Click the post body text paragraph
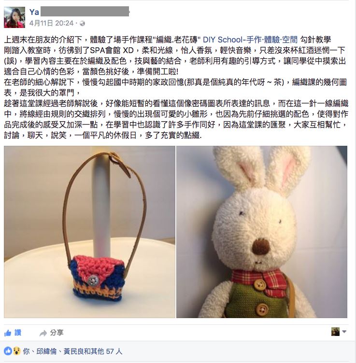Screen dimensions: 356x363 point(176,87)
